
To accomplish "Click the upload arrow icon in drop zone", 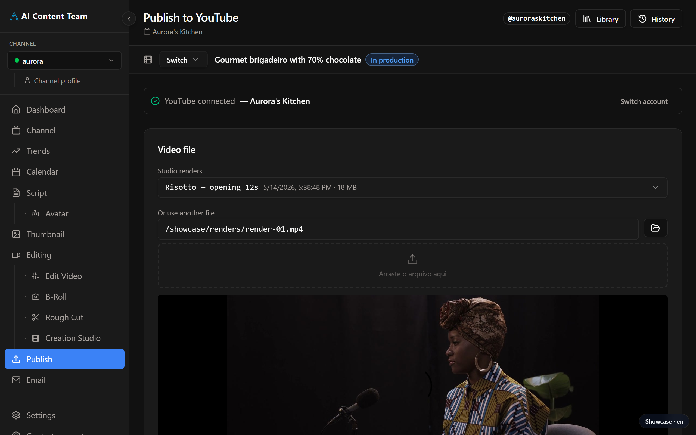I will click(x=412, y=259).
